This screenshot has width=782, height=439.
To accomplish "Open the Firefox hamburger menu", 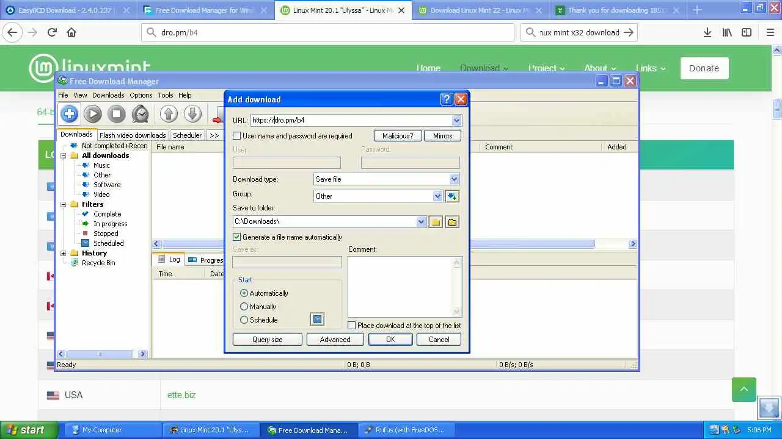I will coord(770,33).
